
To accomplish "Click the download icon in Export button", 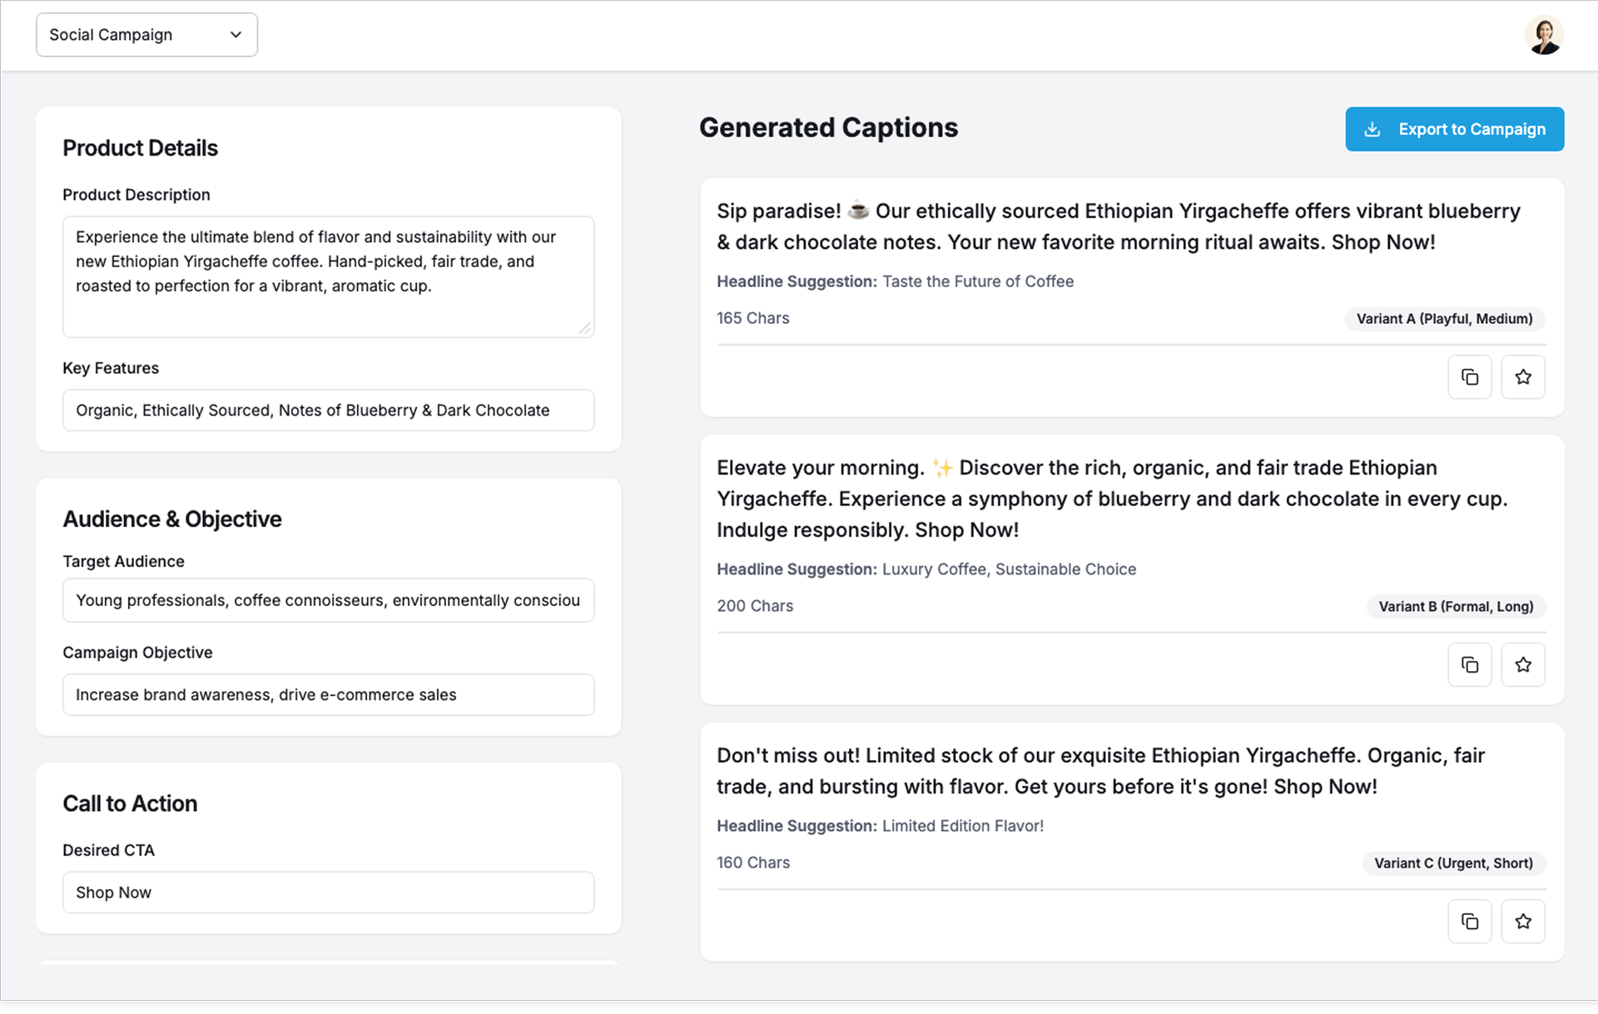I will click(1372, 130).
